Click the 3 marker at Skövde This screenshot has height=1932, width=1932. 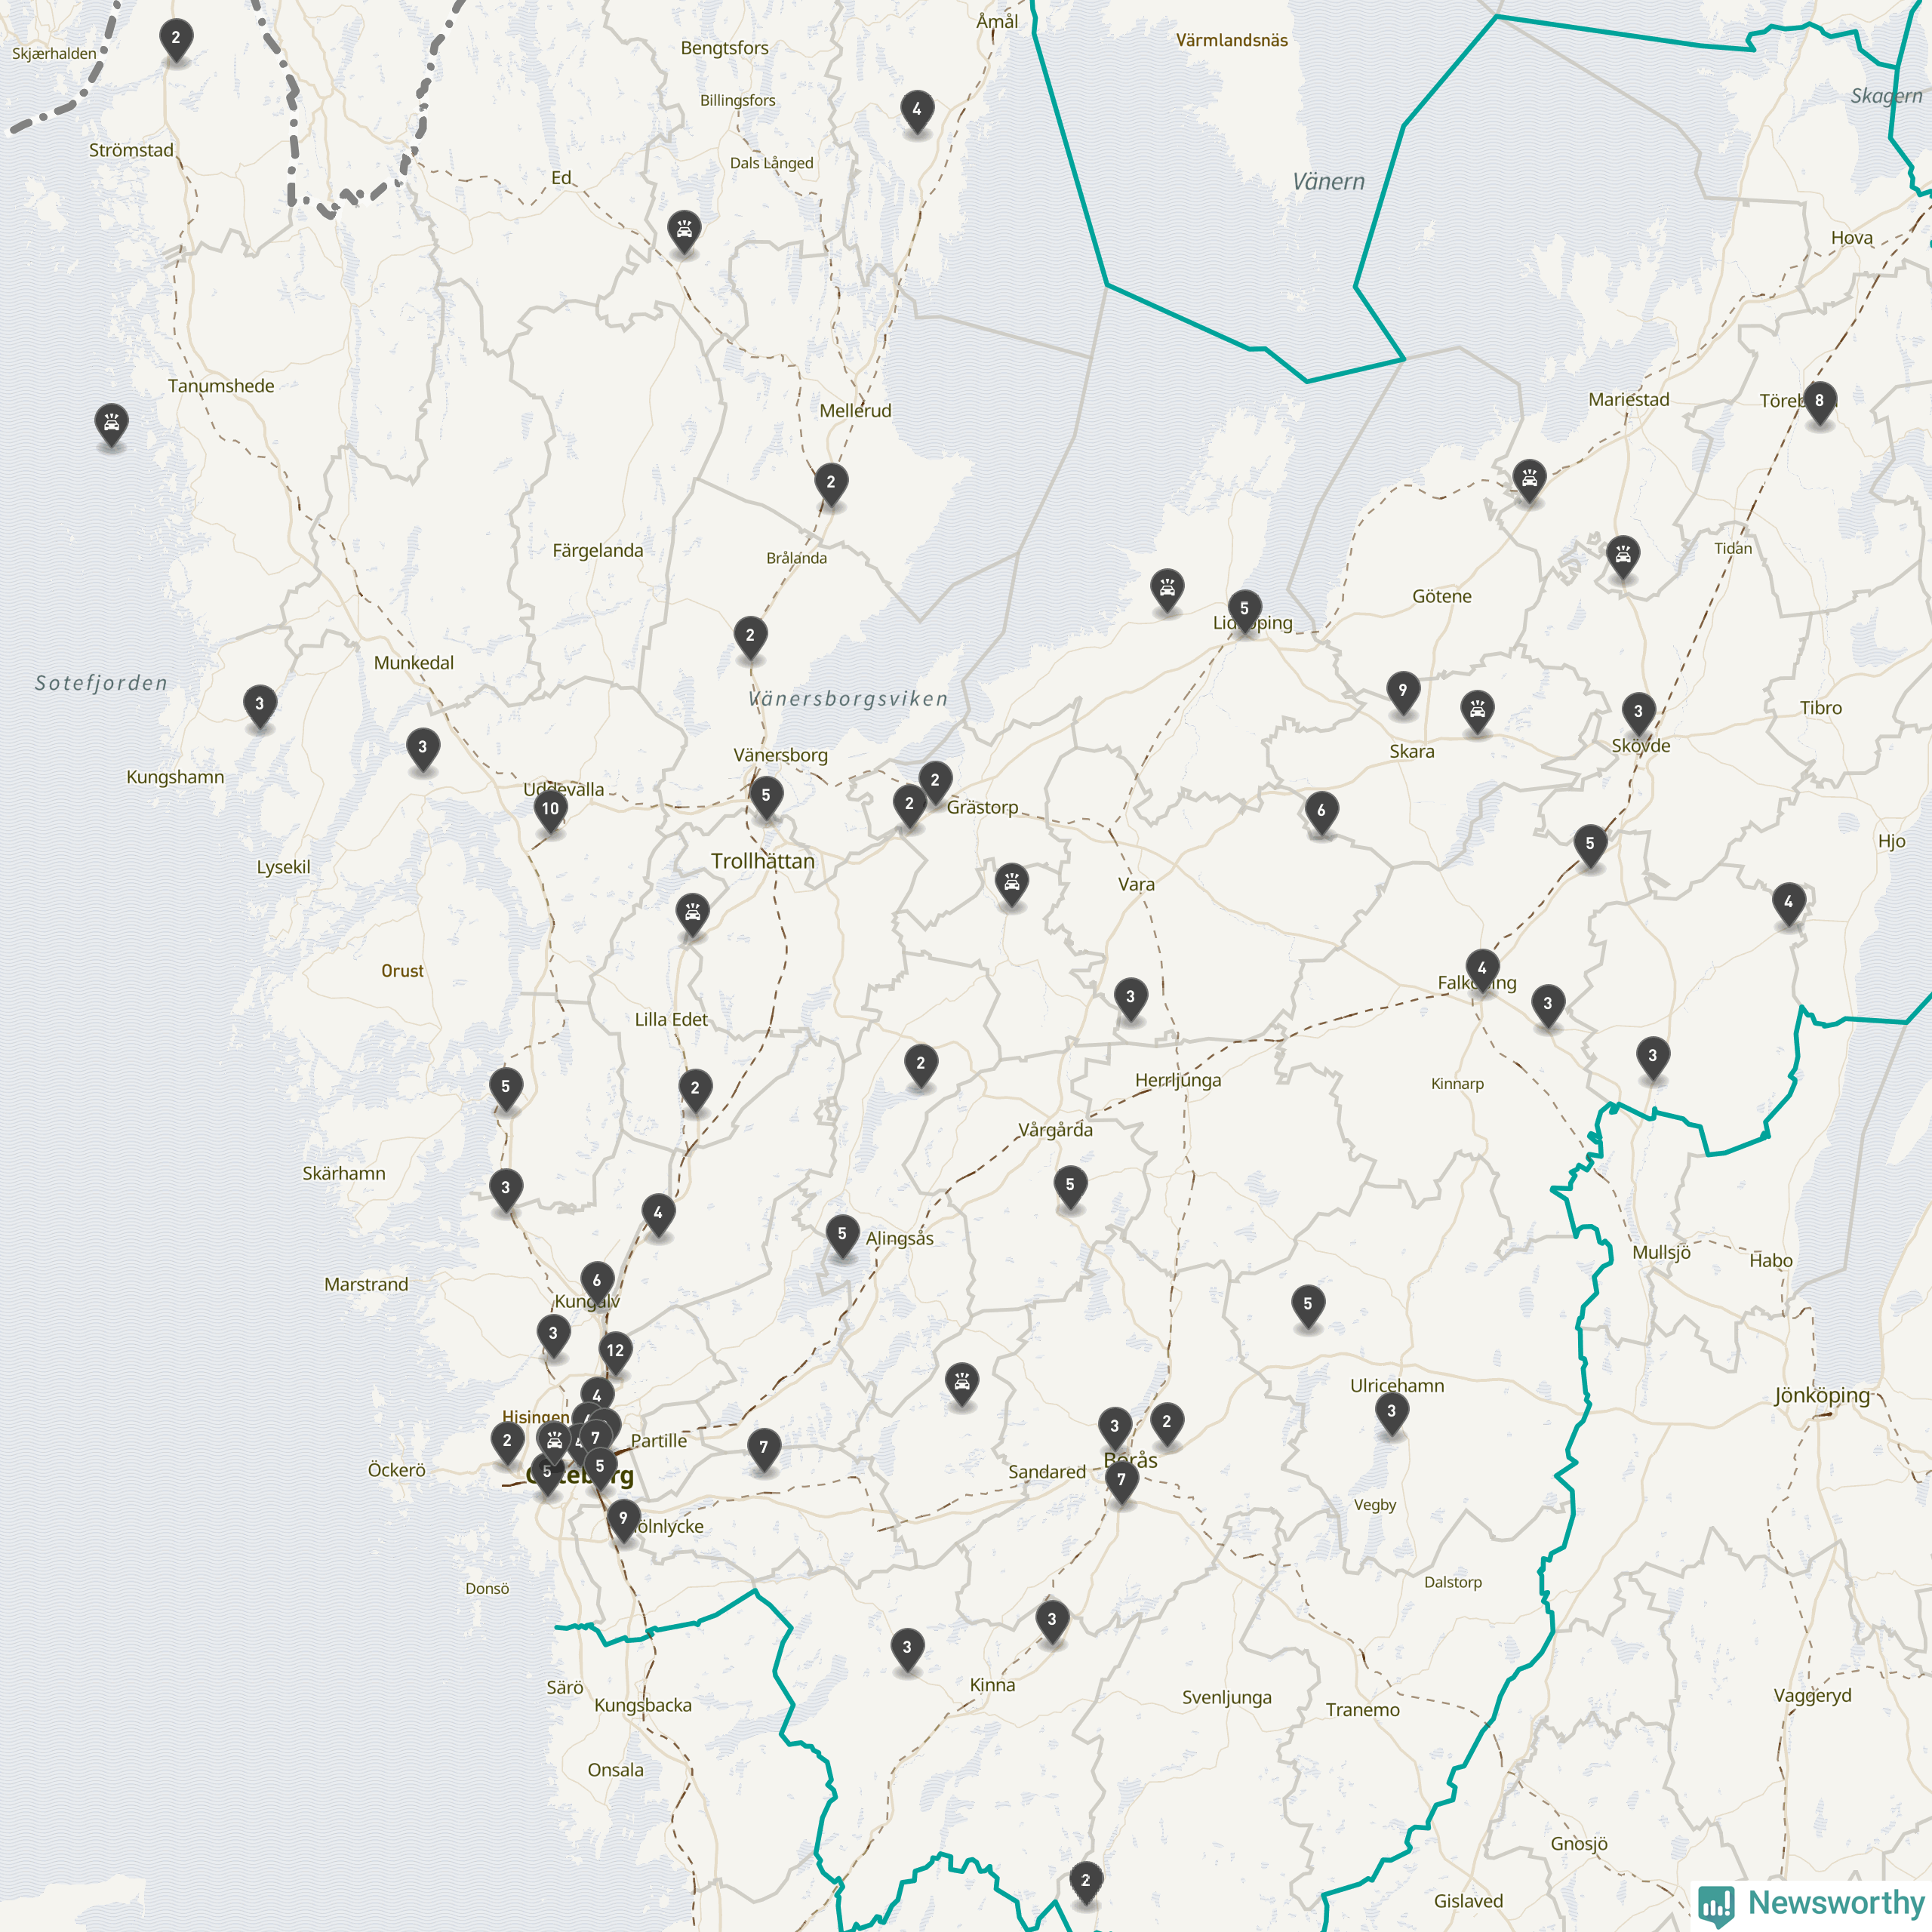[x=1638, y=714]
